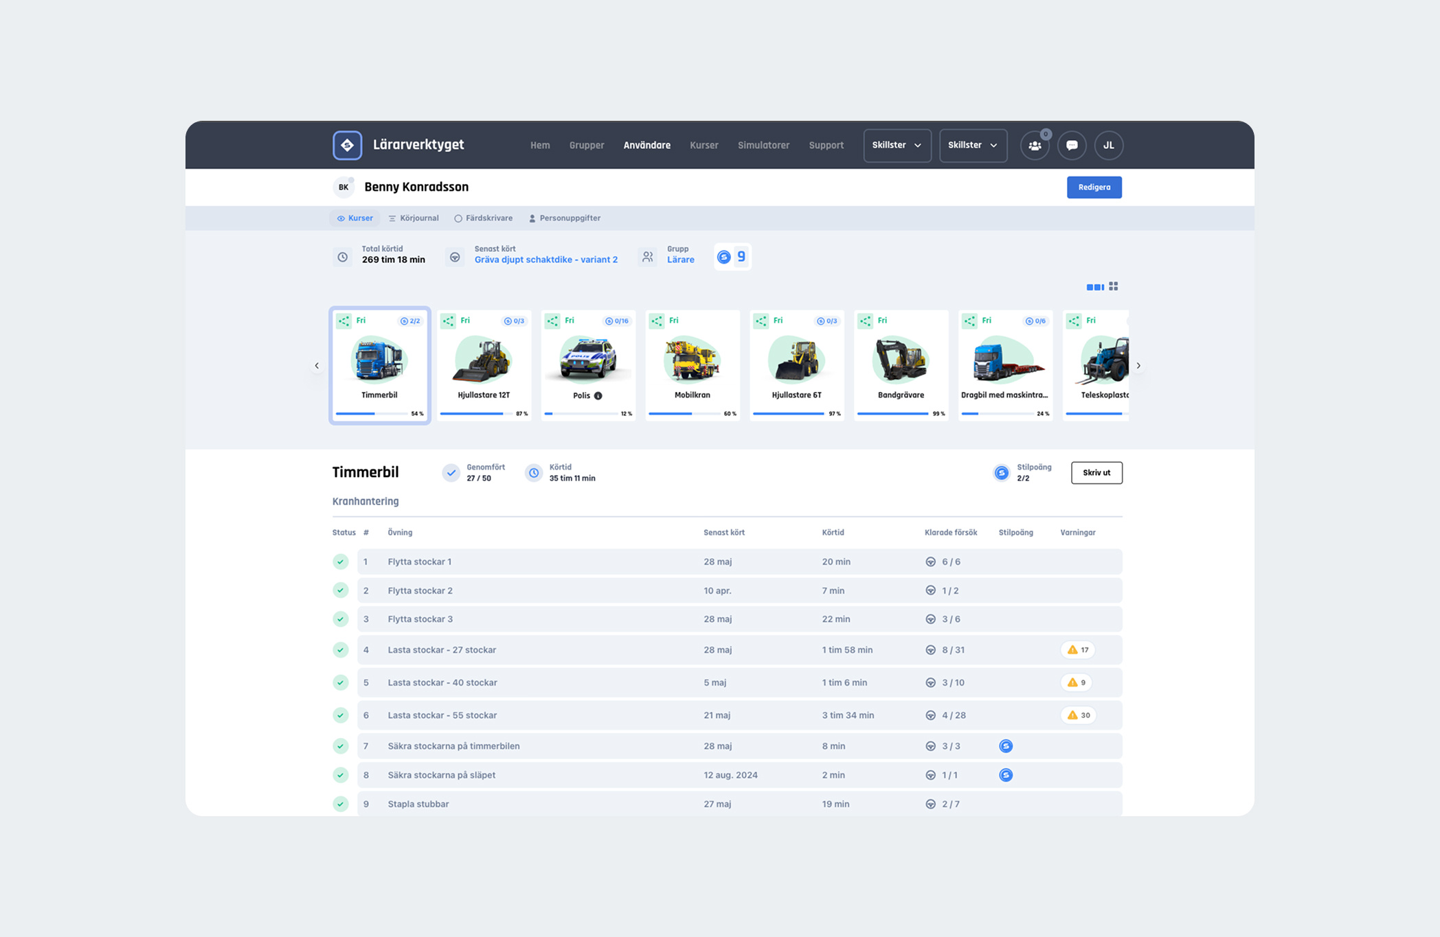This screenshot has width=1440, height=937.
Task: Click share icon on Timmerbil card
Action: 344,321
